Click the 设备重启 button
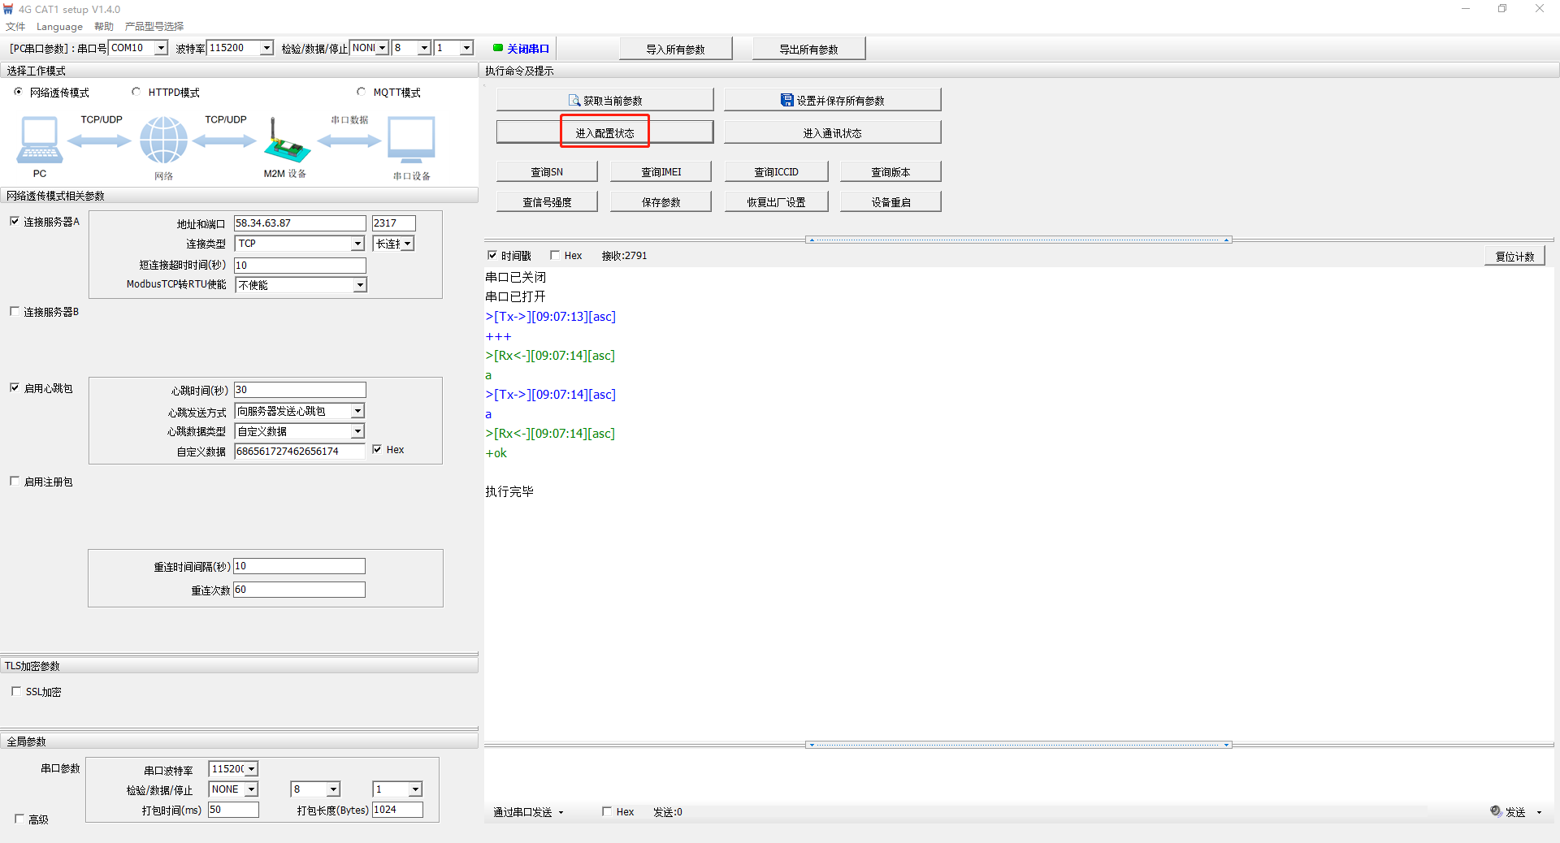Screen dimensions: 1560x843 (x=890, y=202)
